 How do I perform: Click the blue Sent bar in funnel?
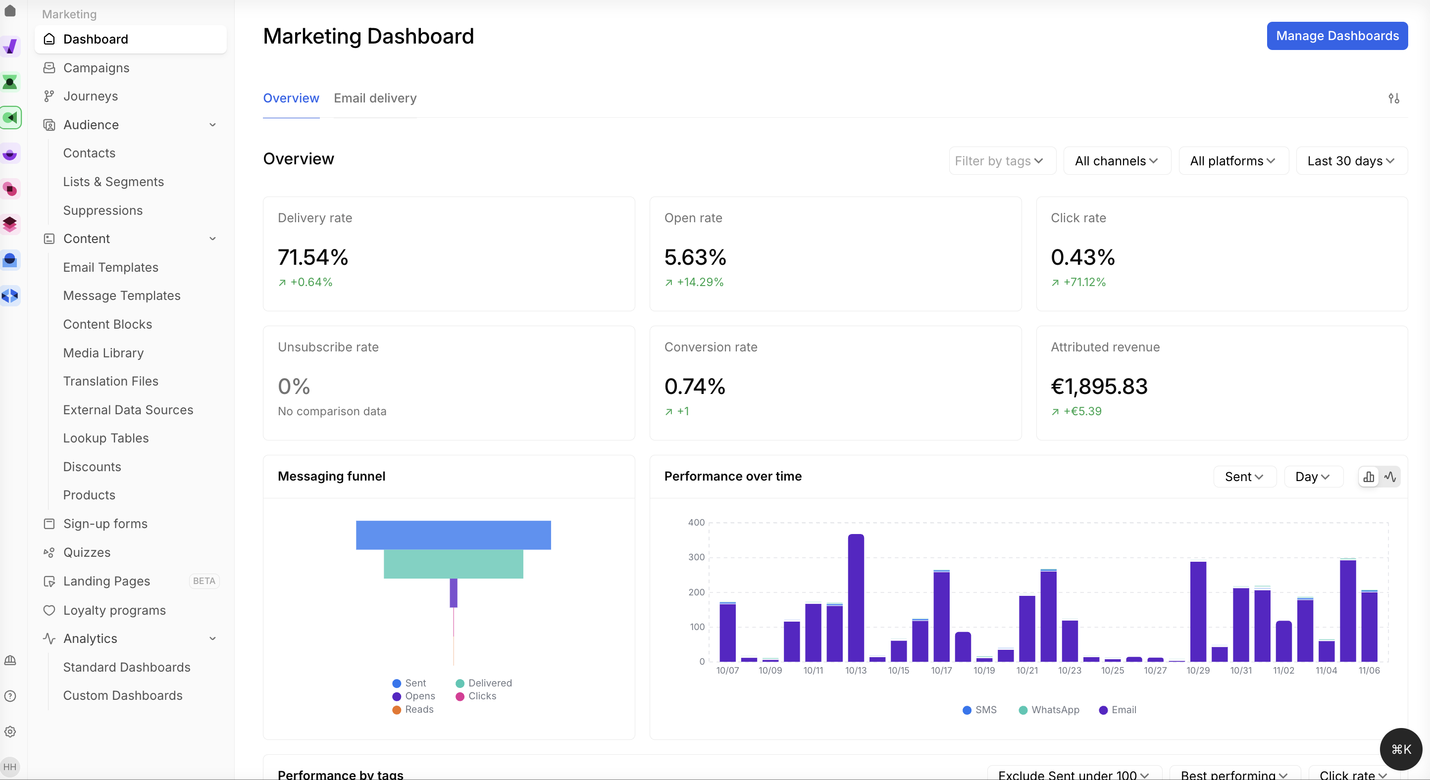[x=453, y=535]
